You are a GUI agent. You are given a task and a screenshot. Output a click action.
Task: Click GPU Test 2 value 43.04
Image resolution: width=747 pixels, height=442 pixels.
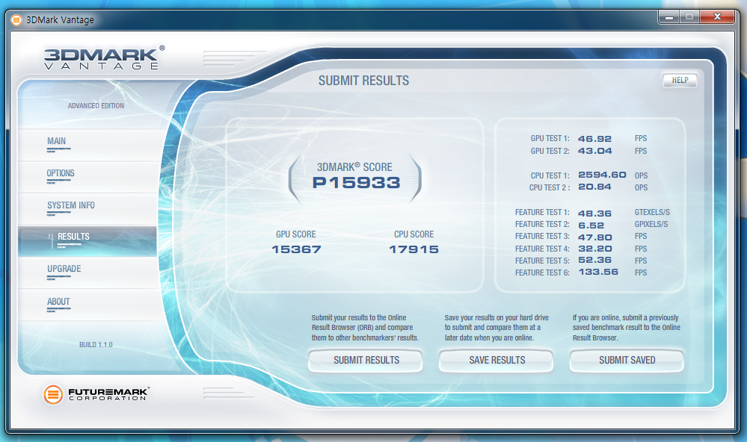tap(595, 151)
